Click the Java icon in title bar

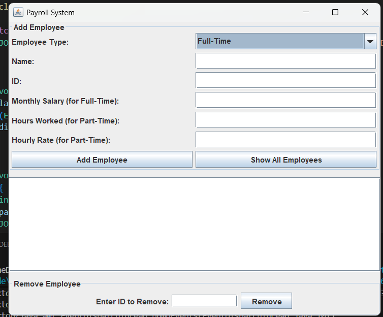coord(18,12)
